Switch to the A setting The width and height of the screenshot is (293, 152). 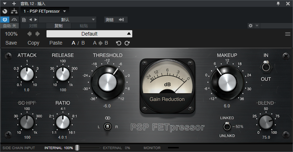[74, 43]
